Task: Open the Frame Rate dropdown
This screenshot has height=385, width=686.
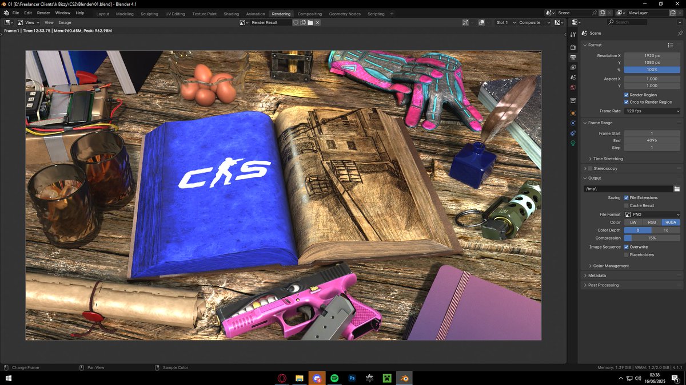Action: pyautogui.click(x=652, y=111)
